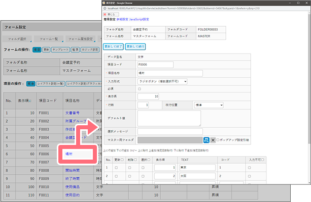Open the 場所 item link in list
Screen dimensions: 311x202
click(x=70, y=153)
